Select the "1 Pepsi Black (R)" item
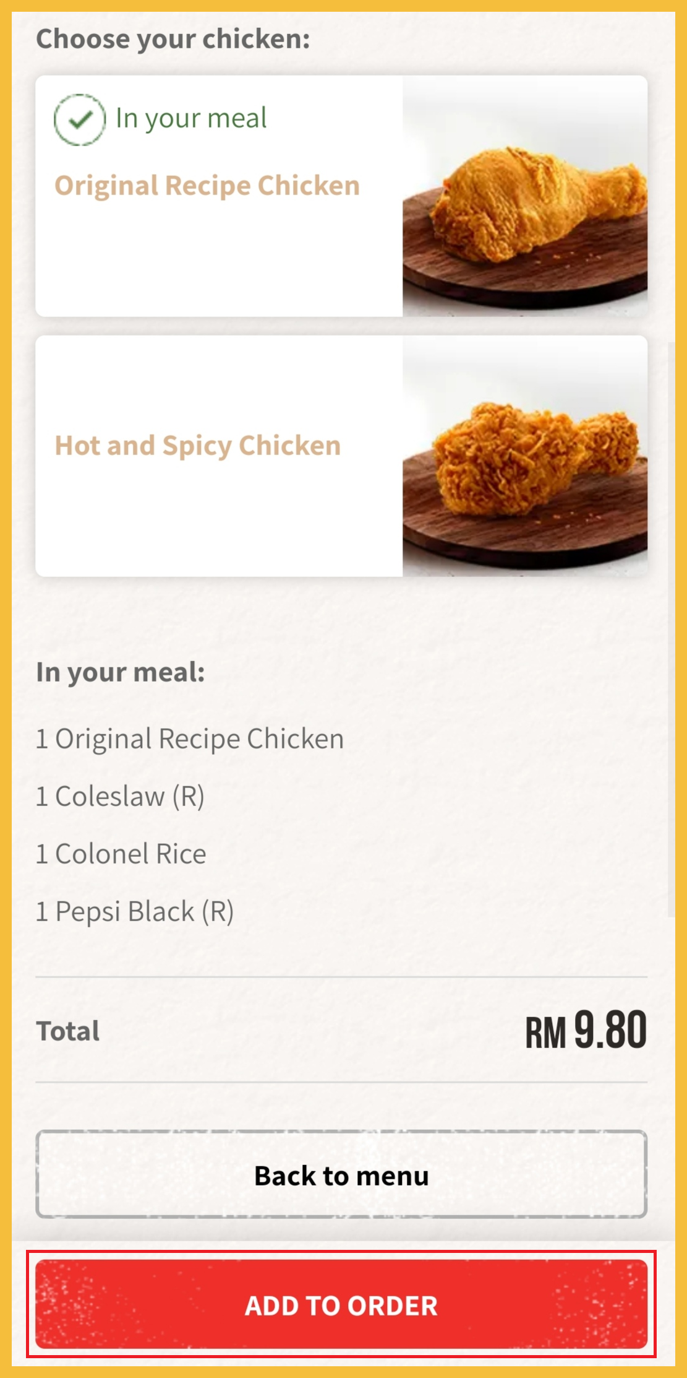 (135, 911)
